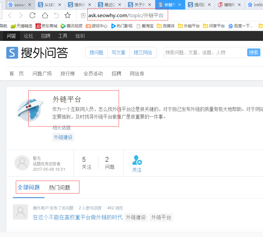Screen dimensions: 263x237
Task: Click the security shield icon in address bar
Action: [x=83, y=15]
